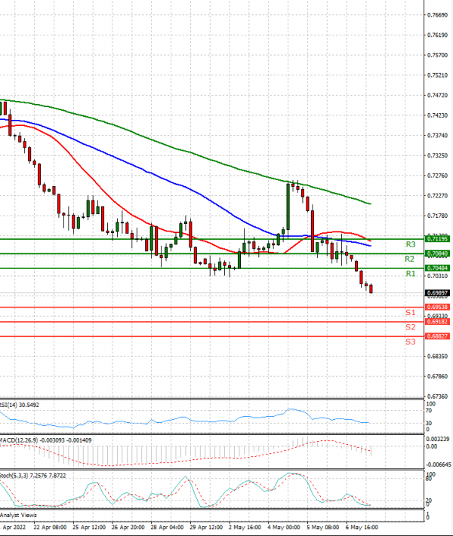Screen dimensions: 453x536
Task: Click the 6 May 16:00 time label
Action: tap(362, 527)
